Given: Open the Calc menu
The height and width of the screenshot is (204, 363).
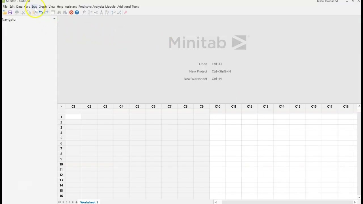Looking at the screenshot, I should point(27,7).
